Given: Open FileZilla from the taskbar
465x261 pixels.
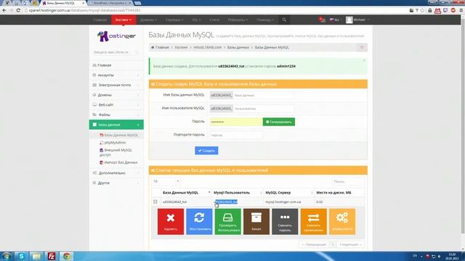Looking at the screenshot, I should coord(52,256).
